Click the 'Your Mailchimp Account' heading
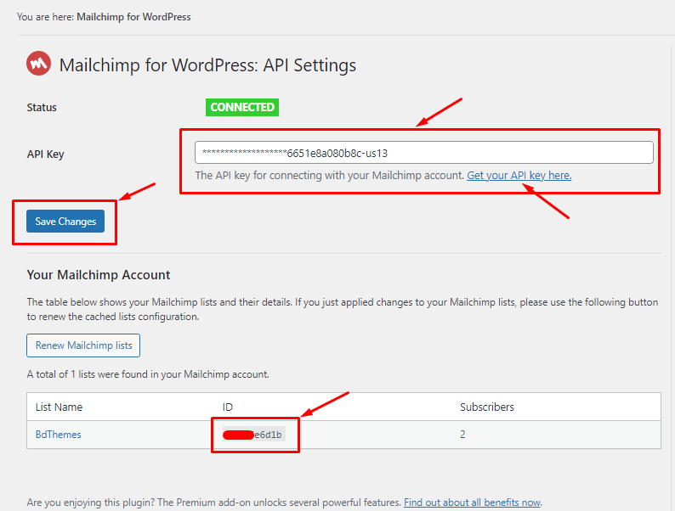Image resolution: width=675 pixels, height=511 pixels. 99,275
